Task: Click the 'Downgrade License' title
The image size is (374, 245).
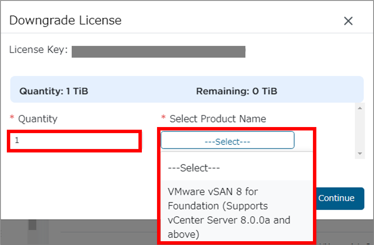Action: pos(65,20)
